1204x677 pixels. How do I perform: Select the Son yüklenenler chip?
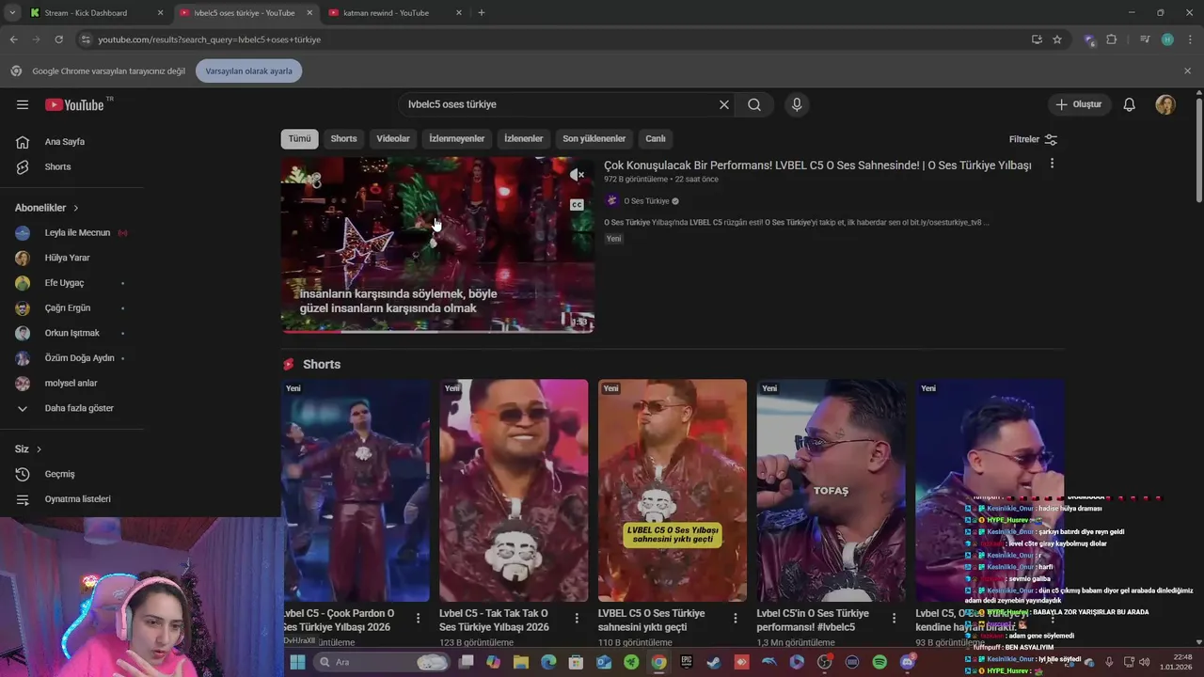594,139
